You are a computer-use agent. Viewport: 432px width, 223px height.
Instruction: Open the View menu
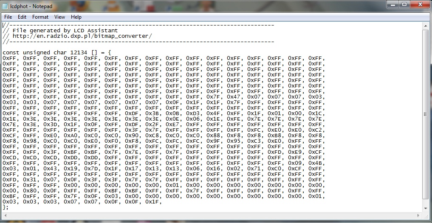click(60, 17)
